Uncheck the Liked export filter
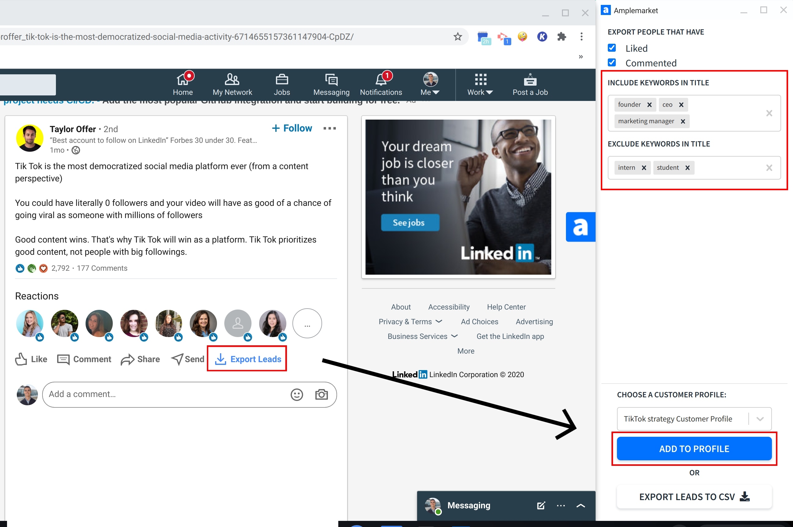Image resolution: width=793 pixels, height=527 pixels. click(612, 48)
